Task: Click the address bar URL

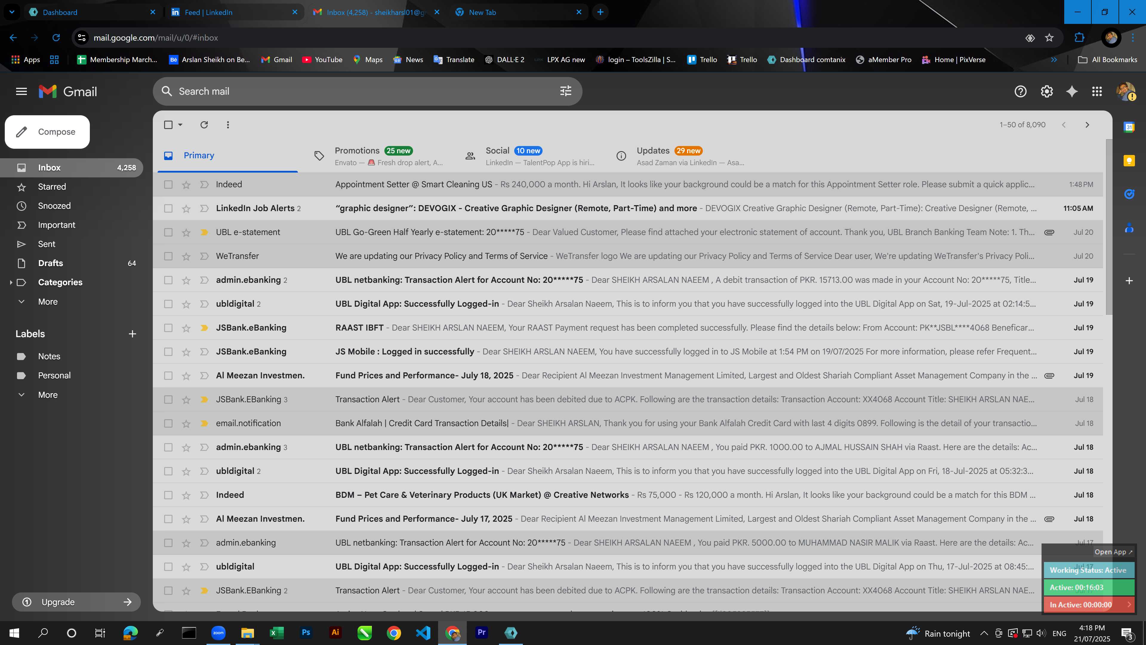Action: point(155,38)
